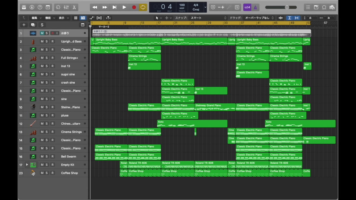Toggle the Solo S button in control bar
This screenshot has width=356, height=200.
click(237, 7)
